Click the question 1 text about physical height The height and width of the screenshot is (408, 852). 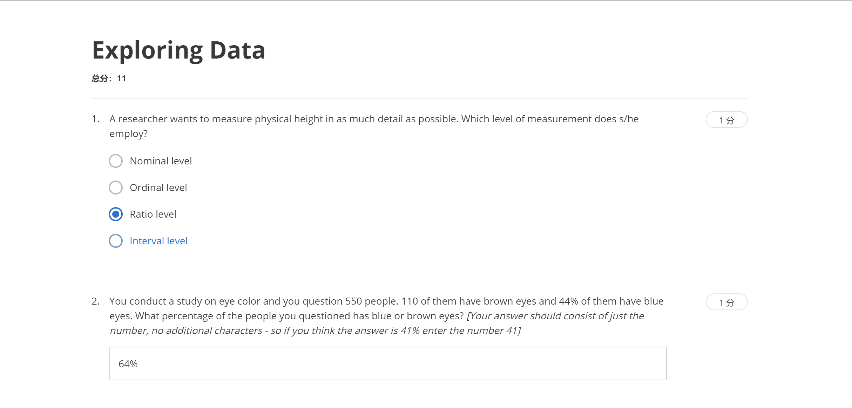(x=374, y=119)
